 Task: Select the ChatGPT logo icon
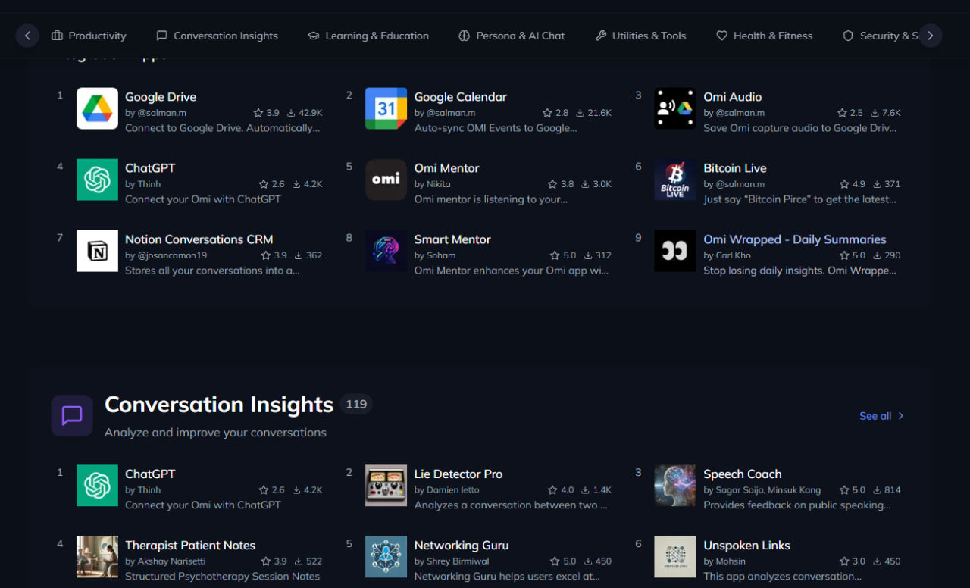point(96,180)
